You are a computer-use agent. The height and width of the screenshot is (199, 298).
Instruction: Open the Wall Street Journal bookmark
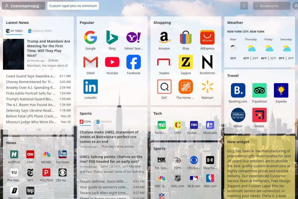14,172
